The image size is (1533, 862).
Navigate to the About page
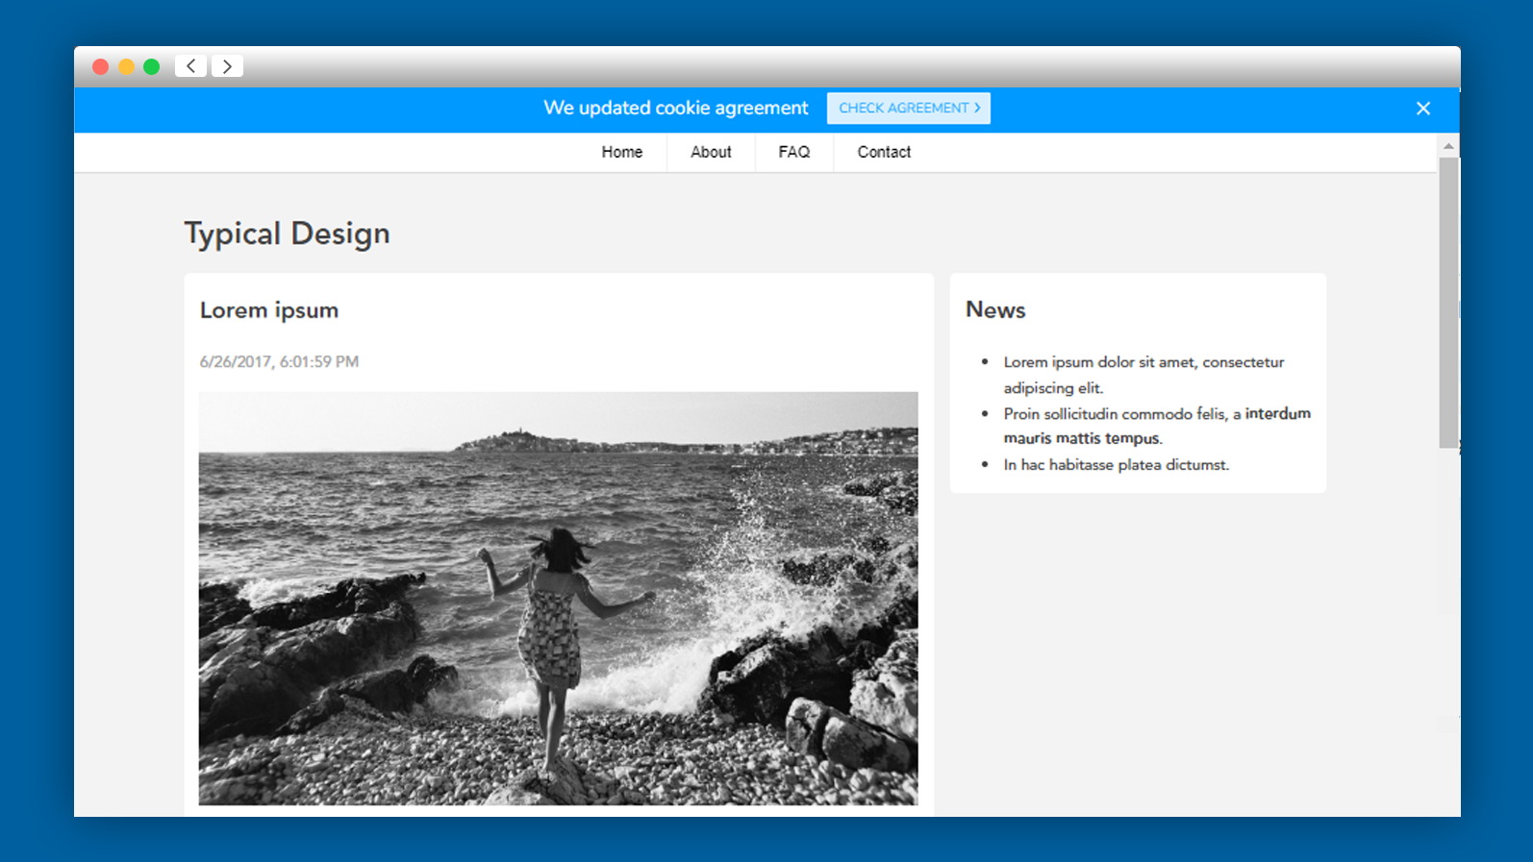(x=711, y=152)
